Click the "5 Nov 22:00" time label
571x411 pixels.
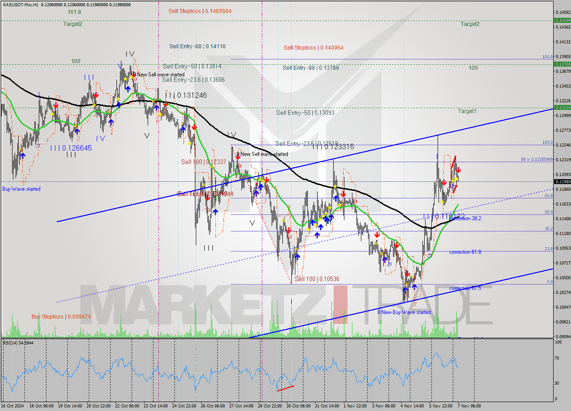point(441,406)
